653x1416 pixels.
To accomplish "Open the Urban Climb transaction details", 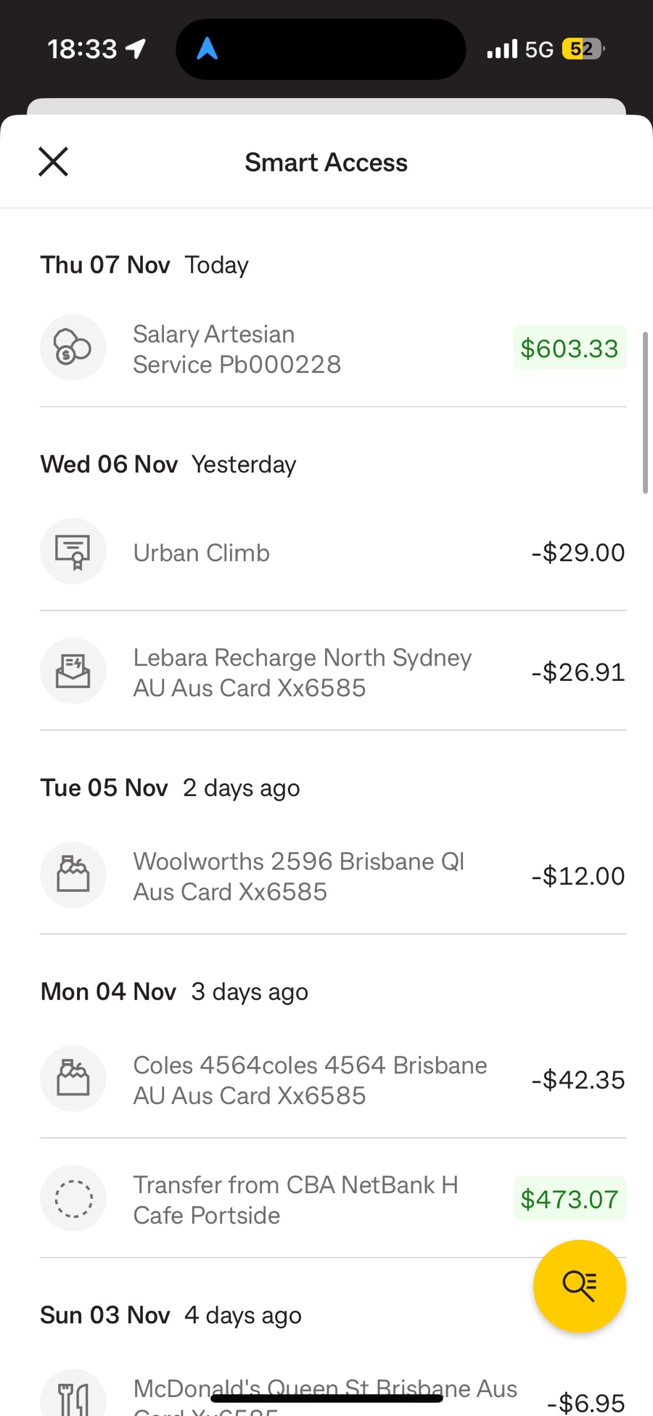I will 333,552.
